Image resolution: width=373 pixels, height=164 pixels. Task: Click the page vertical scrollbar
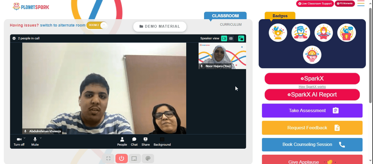click(x=370, y=56)
